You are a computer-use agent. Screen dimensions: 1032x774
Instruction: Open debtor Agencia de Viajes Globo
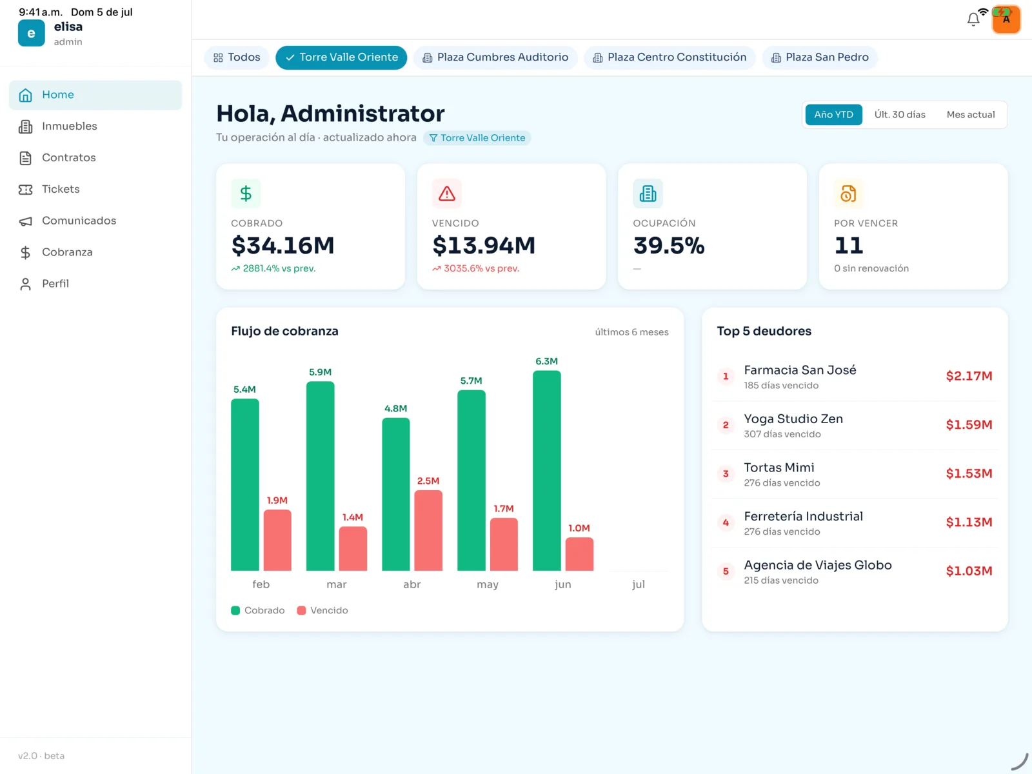[x=855, y=571]
